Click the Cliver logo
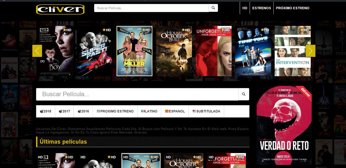The height and width of the screenshot is (168, 346). coord(60,9)
